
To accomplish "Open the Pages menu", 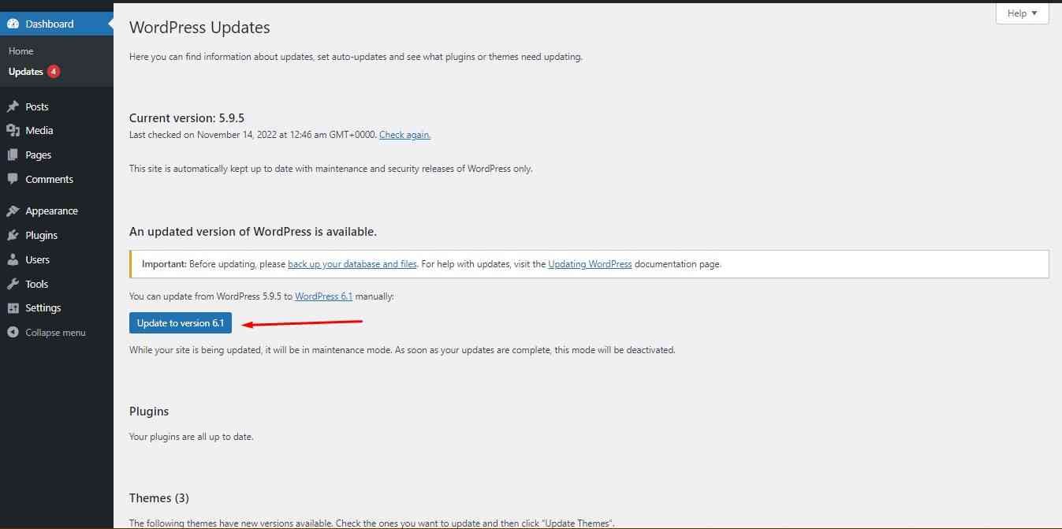I will [x=57, y=155].
